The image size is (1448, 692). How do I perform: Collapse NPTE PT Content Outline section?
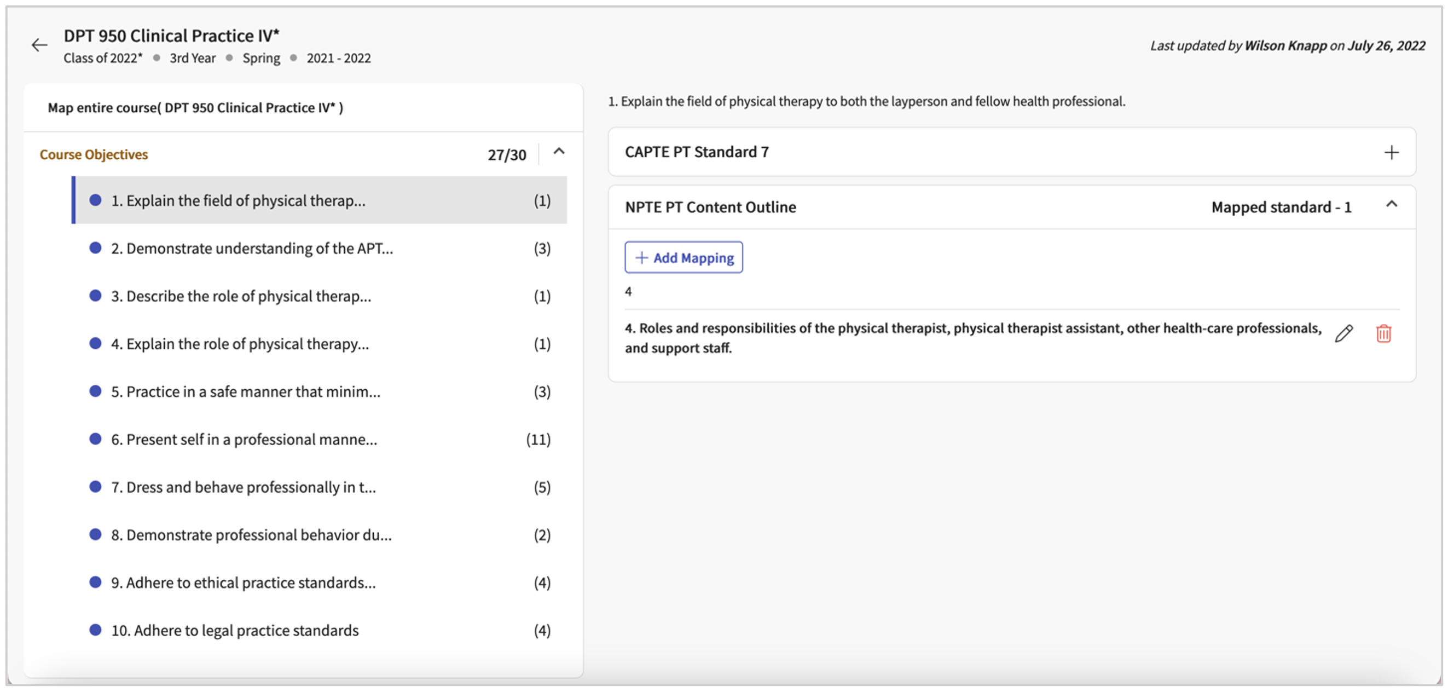1391,205
